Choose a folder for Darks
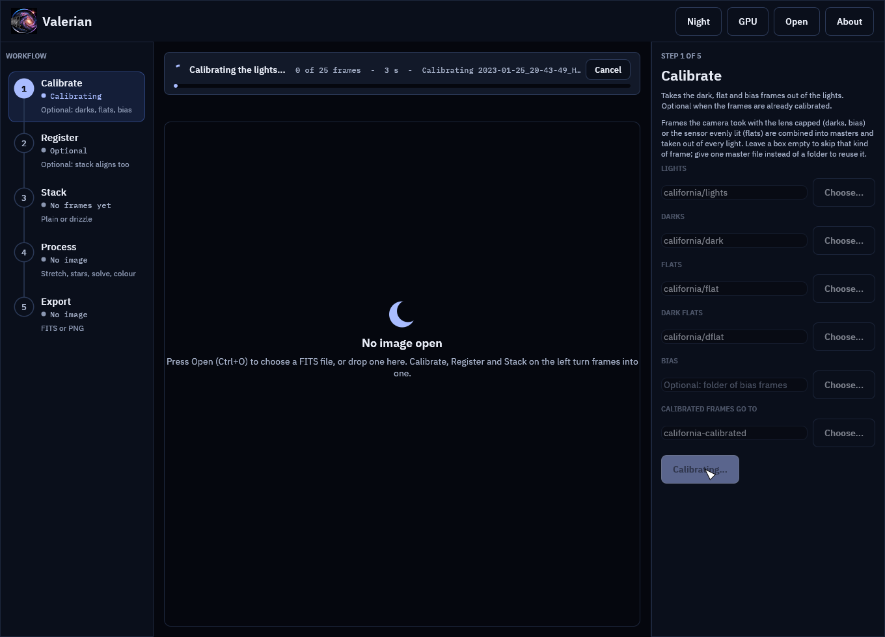Image resolution: width=885 pixels, height=637 pixels. pyautogui.click(x=843, y=240)
